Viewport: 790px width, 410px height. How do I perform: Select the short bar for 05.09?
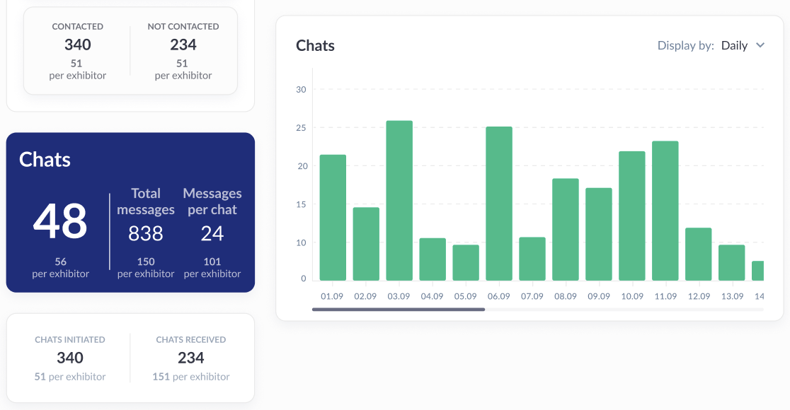[466, 263]
